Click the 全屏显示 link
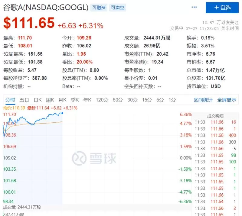Screen dimensions: 242x216 pyautogui.click(x=227, y=100)
